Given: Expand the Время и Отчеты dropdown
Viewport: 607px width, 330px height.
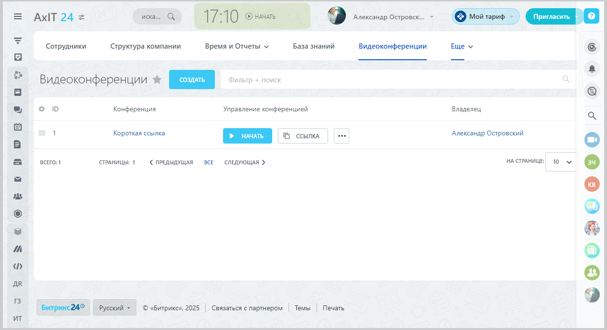Looking at the screenshot, I should [x=237, y=46].
